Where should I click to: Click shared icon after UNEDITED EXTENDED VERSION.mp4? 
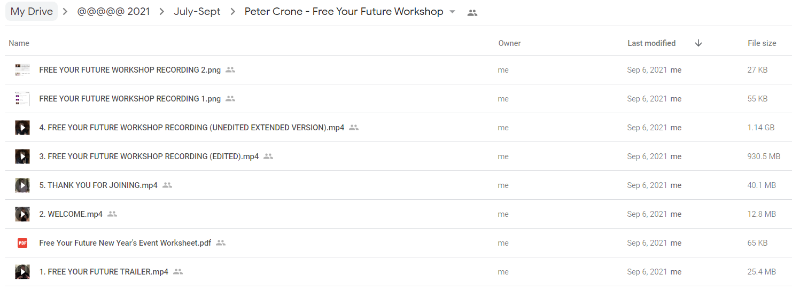click(354, 128)
